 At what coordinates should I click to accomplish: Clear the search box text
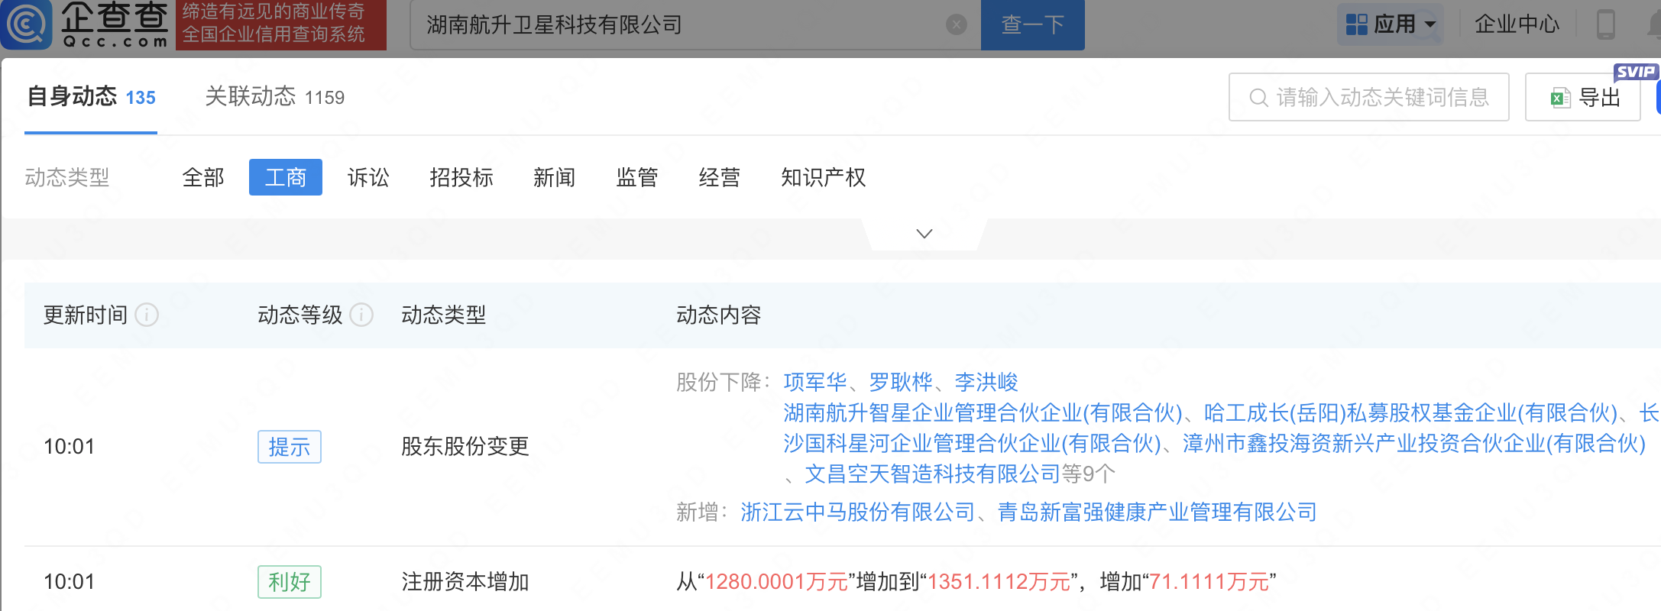click(x=956, y=25)
